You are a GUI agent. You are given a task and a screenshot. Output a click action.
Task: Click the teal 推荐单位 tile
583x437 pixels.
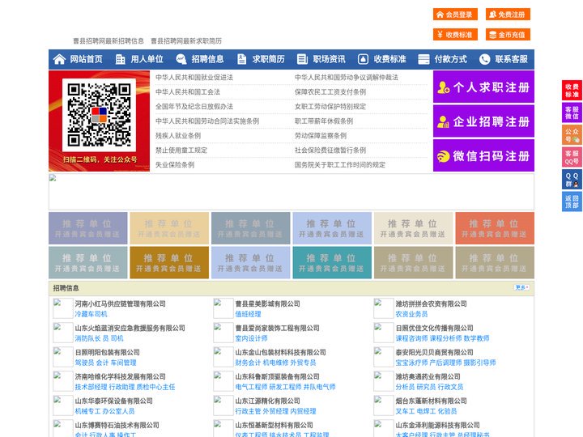(x=332, y=262)
